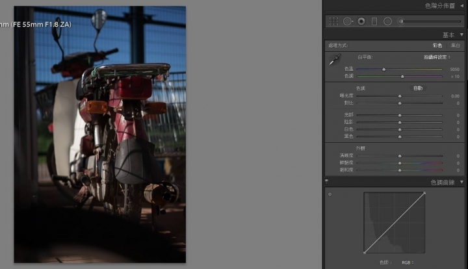Toggle the Tone Curve panel on/off switch
This screenshot has height=269, width=468.
click(326, 181)
